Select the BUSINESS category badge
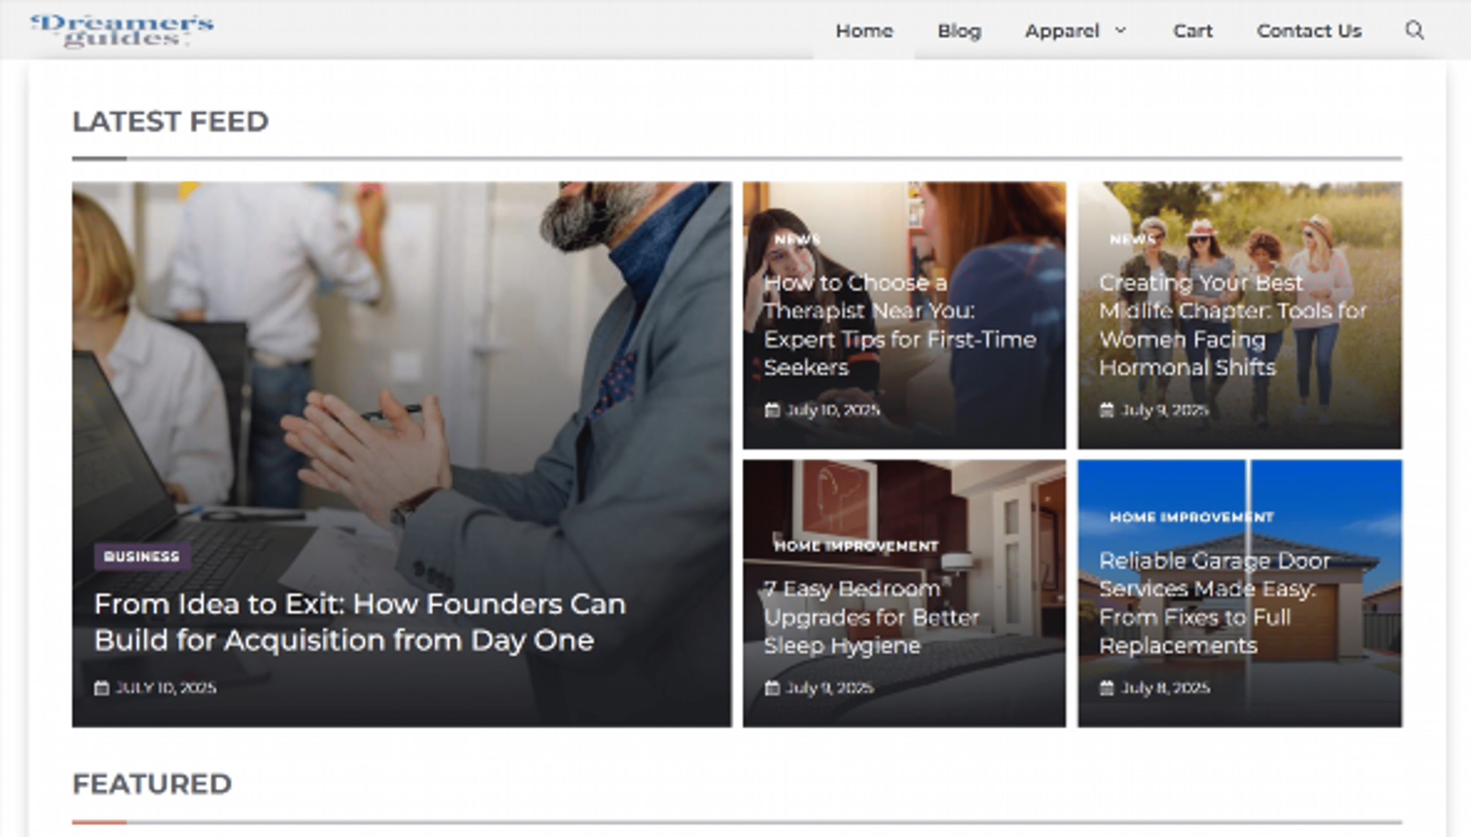1471x837 pixels. coord(142,556)
